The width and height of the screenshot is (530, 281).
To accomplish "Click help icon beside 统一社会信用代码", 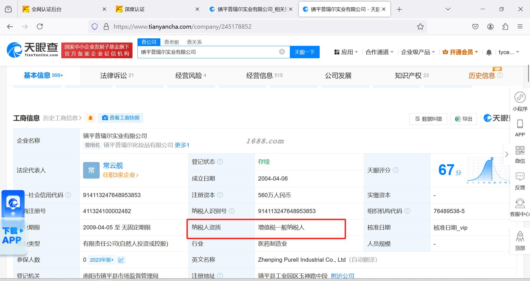I will 68,195.
